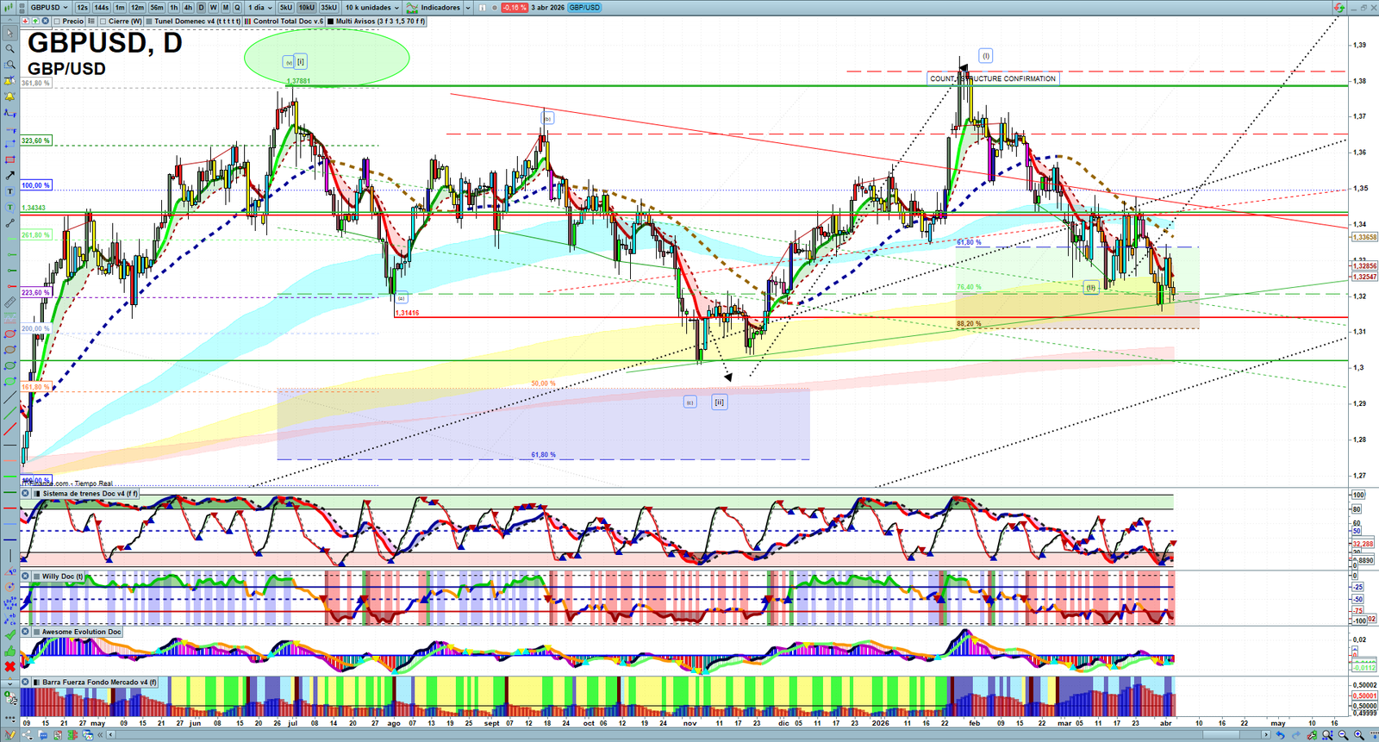Select the segment line drawing tool

(9, 223)
